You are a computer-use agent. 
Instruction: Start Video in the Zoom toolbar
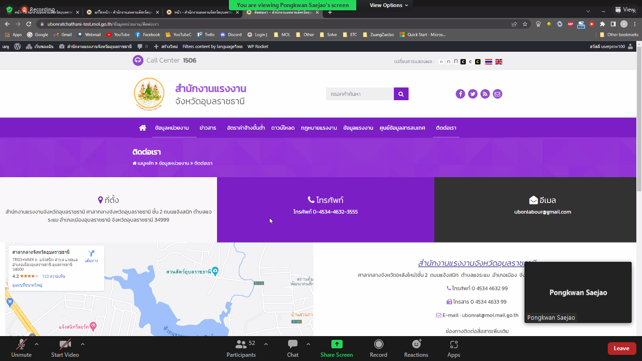tap(65, 348)
